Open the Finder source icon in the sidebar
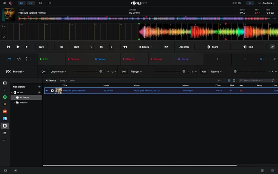 tap(5, 119)
